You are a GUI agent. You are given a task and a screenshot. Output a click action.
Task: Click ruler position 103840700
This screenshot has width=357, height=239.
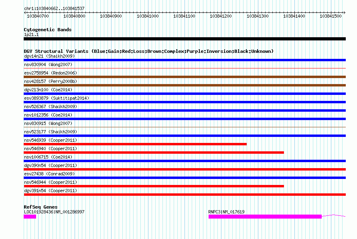pyautogui.click(x=38, y=16)
